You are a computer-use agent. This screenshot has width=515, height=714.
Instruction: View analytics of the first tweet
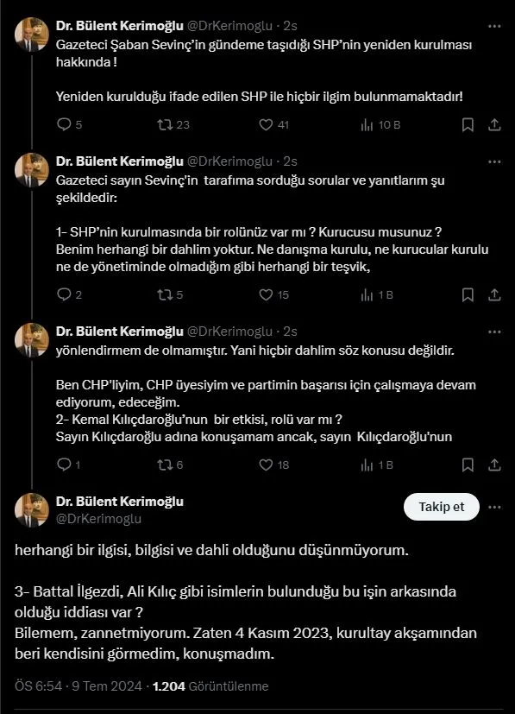(x=367, y=125)
